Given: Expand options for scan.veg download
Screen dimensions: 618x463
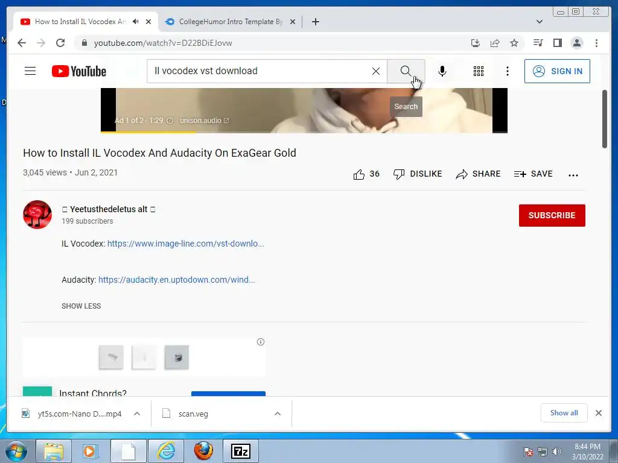Looking at the screenshot, I should [x=278, y=414].
